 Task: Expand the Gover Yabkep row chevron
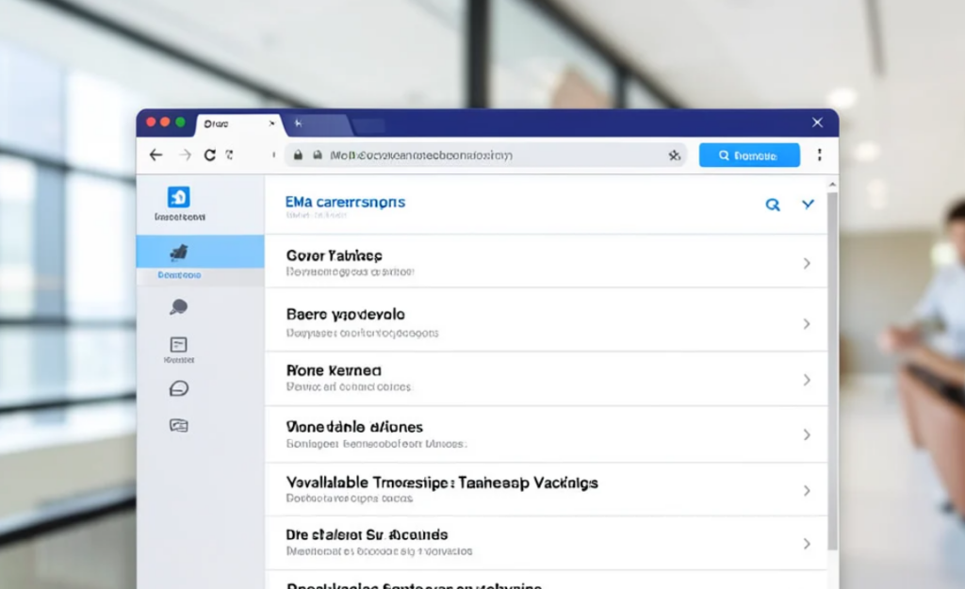pos(807,264)
